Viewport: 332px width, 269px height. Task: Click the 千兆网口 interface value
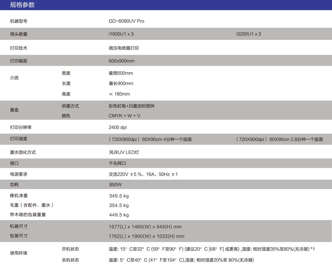117,163
